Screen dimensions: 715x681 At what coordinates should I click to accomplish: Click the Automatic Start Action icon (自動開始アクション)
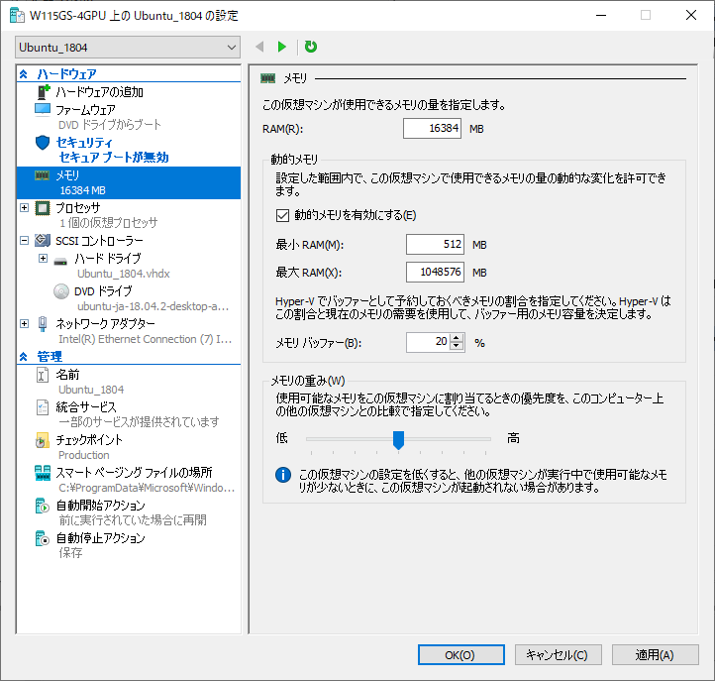[x=43, y=506]
